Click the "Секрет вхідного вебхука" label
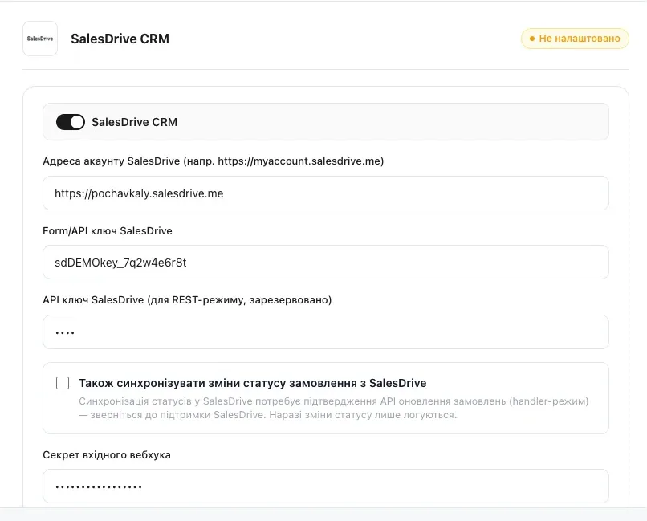Viewport: 647px width, 521px height. point(107,455)
